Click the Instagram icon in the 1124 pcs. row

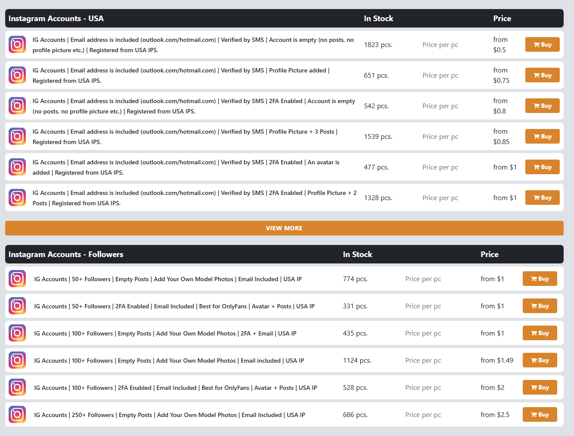17,360
